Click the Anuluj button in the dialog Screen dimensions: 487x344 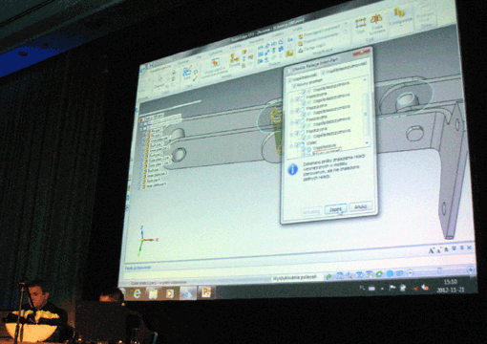(360, 206)
